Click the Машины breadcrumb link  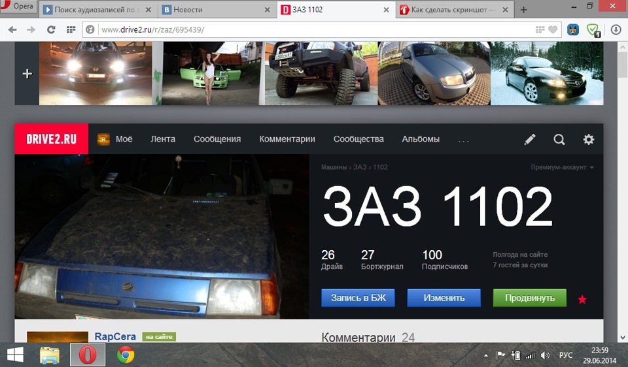point(334,167)
